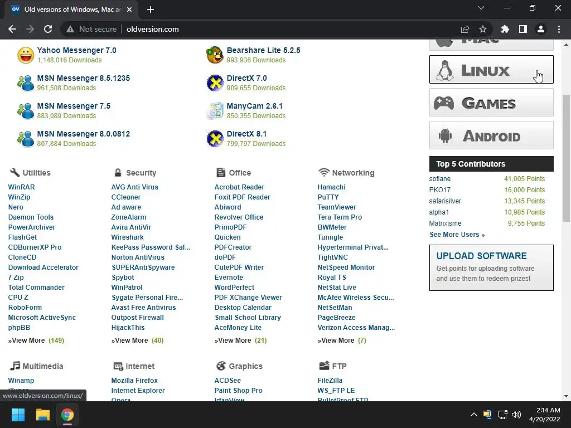The image size is (571, 428).
Task: Click the MSN Messenger 8.5.1235 icon
Action: [x=26, y=83]
